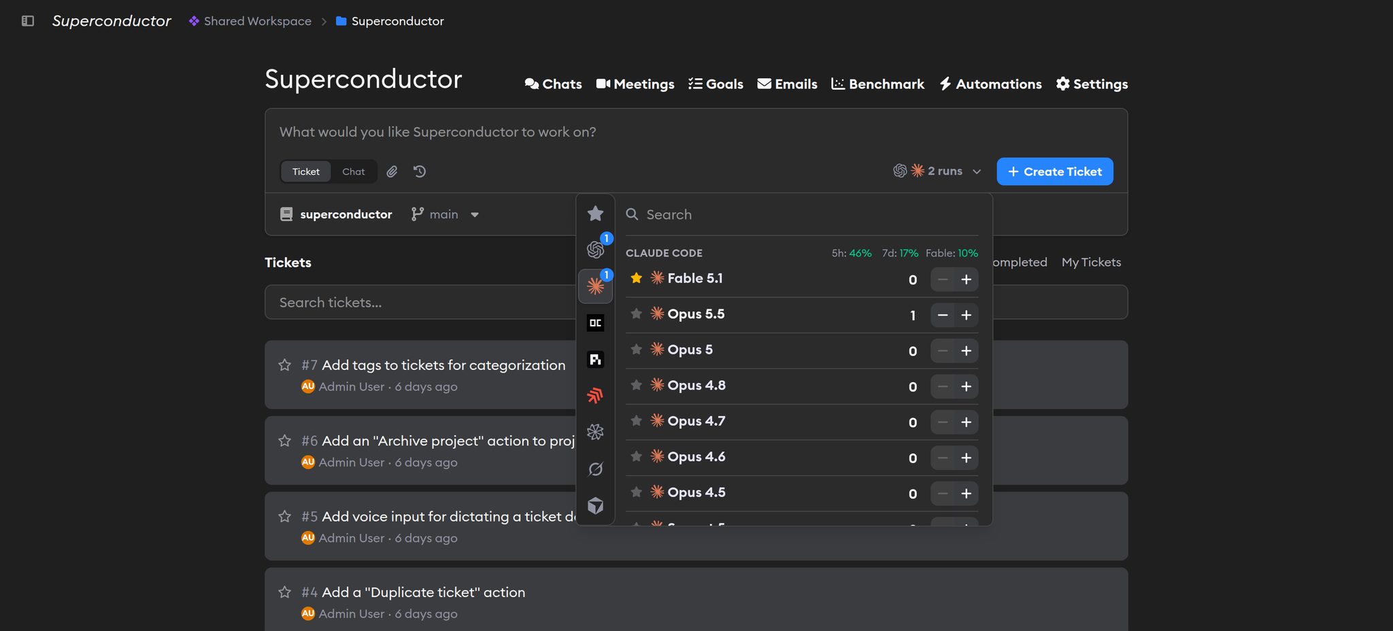
Task: Select the superconductor repository
Action: [x=336, y=214]
